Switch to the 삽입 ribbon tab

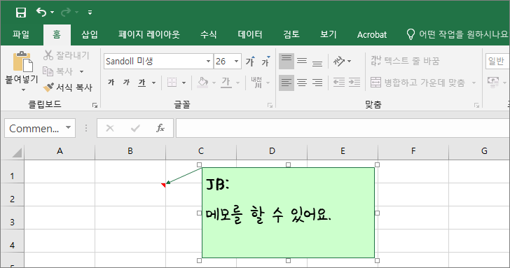(90, 34)
